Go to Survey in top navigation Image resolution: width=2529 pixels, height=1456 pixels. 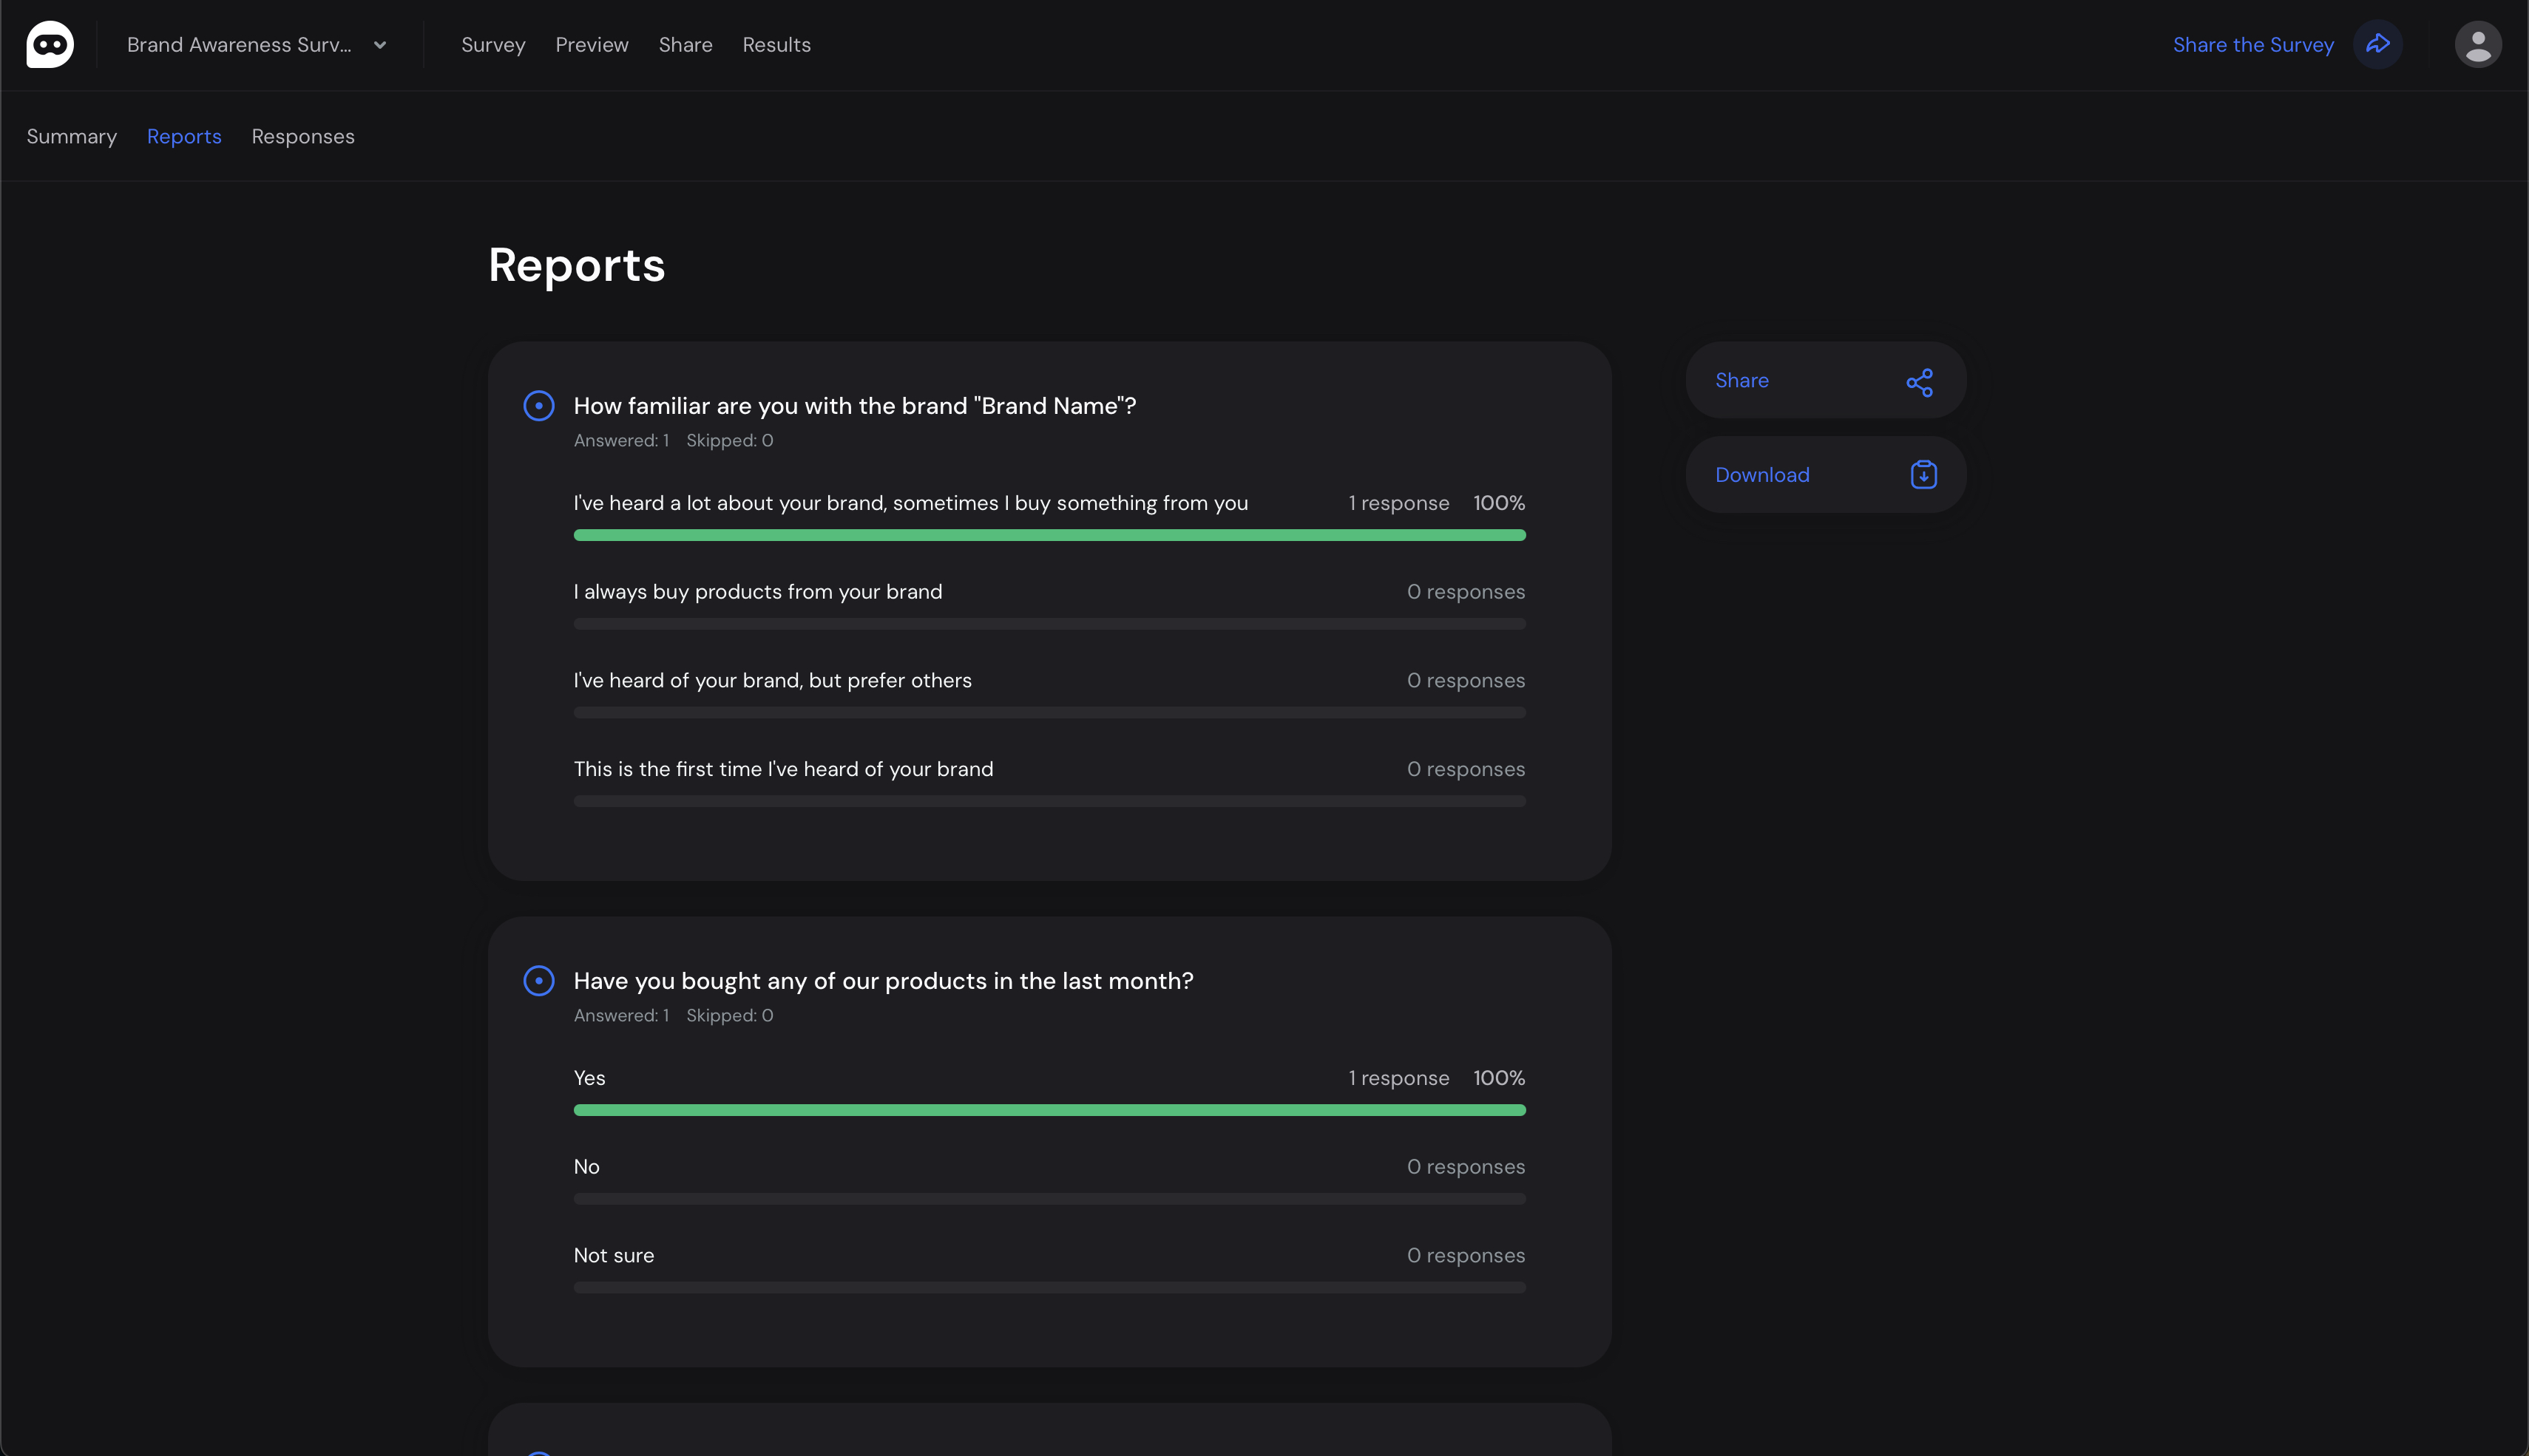point(493,45)
